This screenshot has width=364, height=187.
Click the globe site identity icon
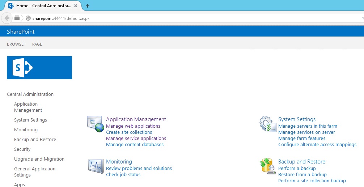(x=28, y=18)
